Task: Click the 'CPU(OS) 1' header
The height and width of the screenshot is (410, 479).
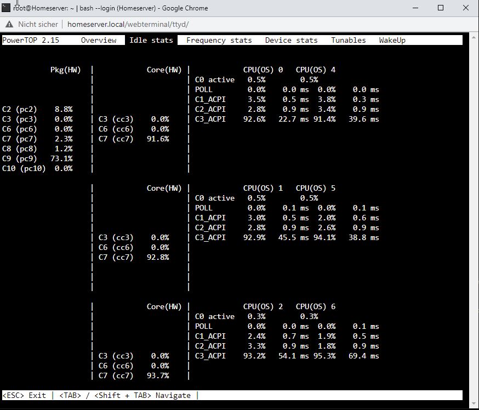Action: click(263, 188)
